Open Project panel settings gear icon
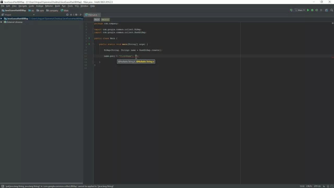Viewport: 334px width, 188px height. 76,15
